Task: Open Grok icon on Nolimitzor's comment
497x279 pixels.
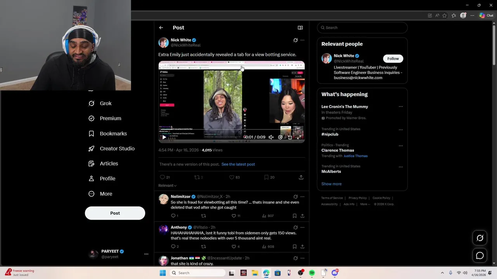Action: click(295, 196)
